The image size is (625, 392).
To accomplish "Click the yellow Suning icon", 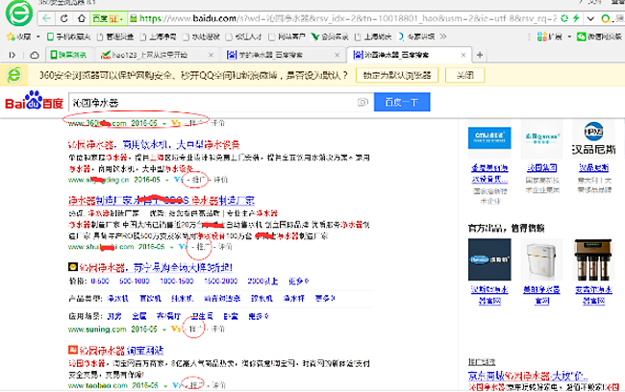I will 72,267.
